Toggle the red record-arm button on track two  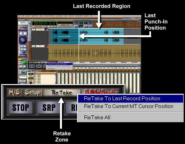coord(46,46)
